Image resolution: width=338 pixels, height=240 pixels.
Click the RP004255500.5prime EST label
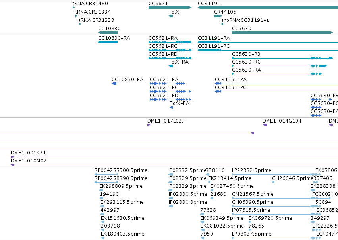[x=121, y=170]
